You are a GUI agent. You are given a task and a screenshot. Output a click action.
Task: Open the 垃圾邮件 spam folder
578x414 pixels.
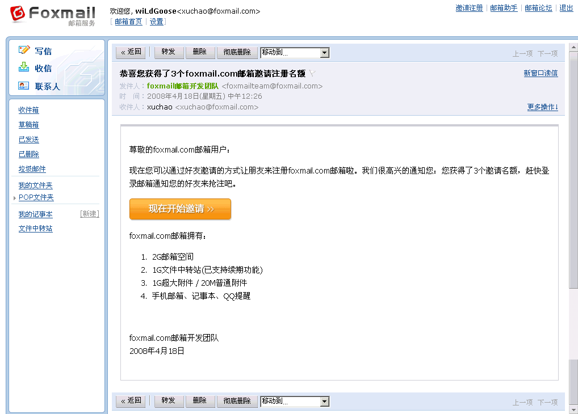[x=32, y=168]
